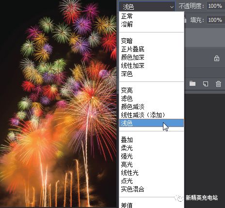Image resolution: width=225 pixels, height=208 pixels.
Task: Pick 颜色加深 blend mode
Action: pos(151,57)
